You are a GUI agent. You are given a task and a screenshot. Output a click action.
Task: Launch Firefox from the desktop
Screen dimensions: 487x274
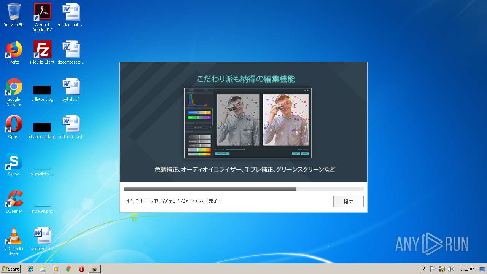pyautogui.click(x=14, y=53)
